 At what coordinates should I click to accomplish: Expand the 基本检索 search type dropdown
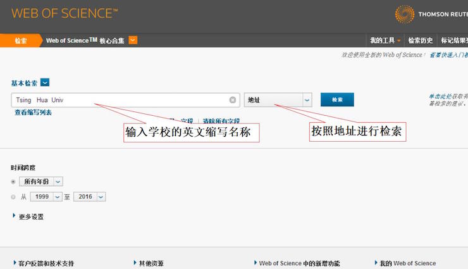pos(45,82)
